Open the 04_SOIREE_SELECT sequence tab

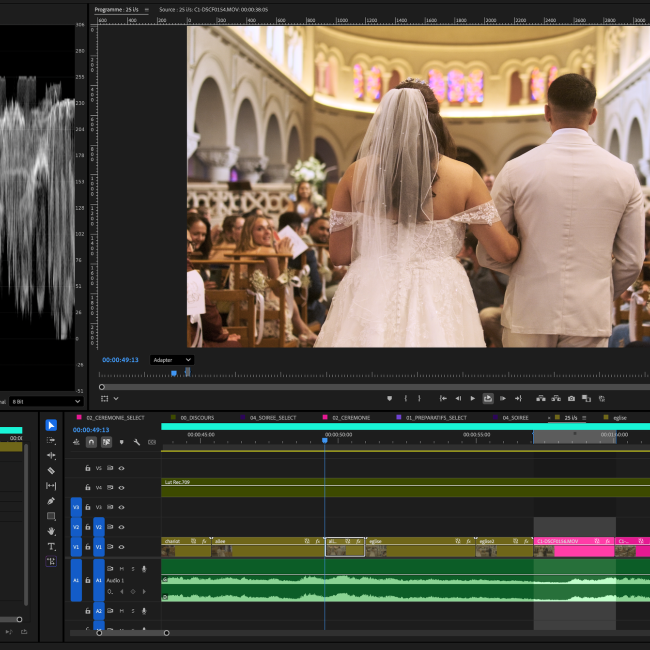273,418
